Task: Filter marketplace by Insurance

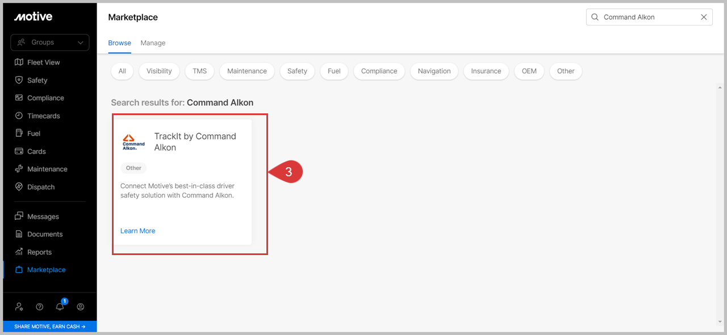Action: point(486,71)
